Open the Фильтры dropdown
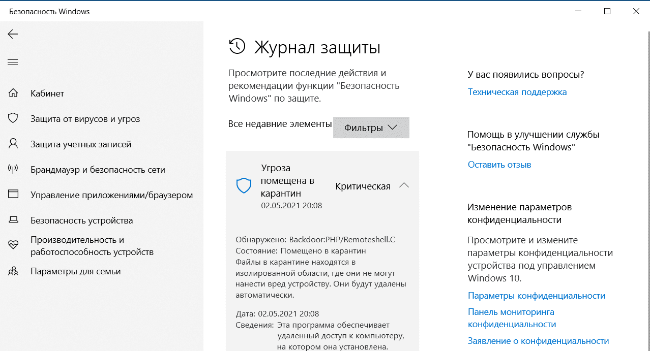 (371, 128)
